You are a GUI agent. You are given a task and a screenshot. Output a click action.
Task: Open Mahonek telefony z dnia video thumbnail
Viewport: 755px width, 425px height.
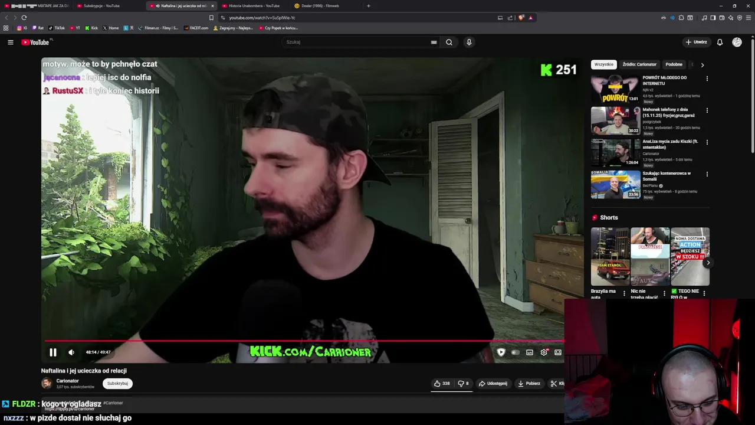tap(616, 121)
